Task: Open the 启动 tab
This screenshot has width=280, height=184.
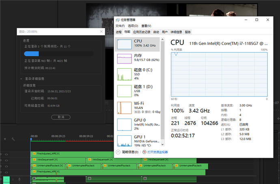Action: [x=156, y=32]
